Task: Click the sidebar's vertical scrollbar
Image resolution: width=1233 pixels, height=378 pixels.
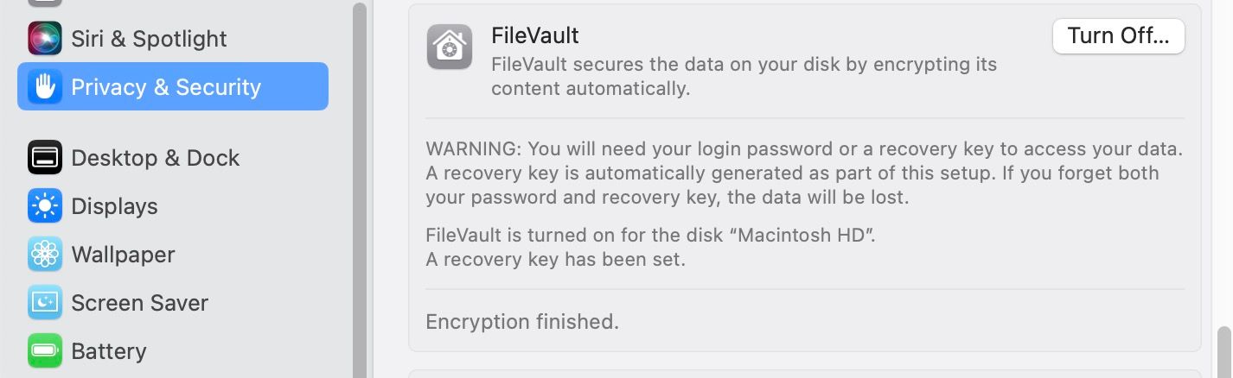Action: [x=359, y=190]
